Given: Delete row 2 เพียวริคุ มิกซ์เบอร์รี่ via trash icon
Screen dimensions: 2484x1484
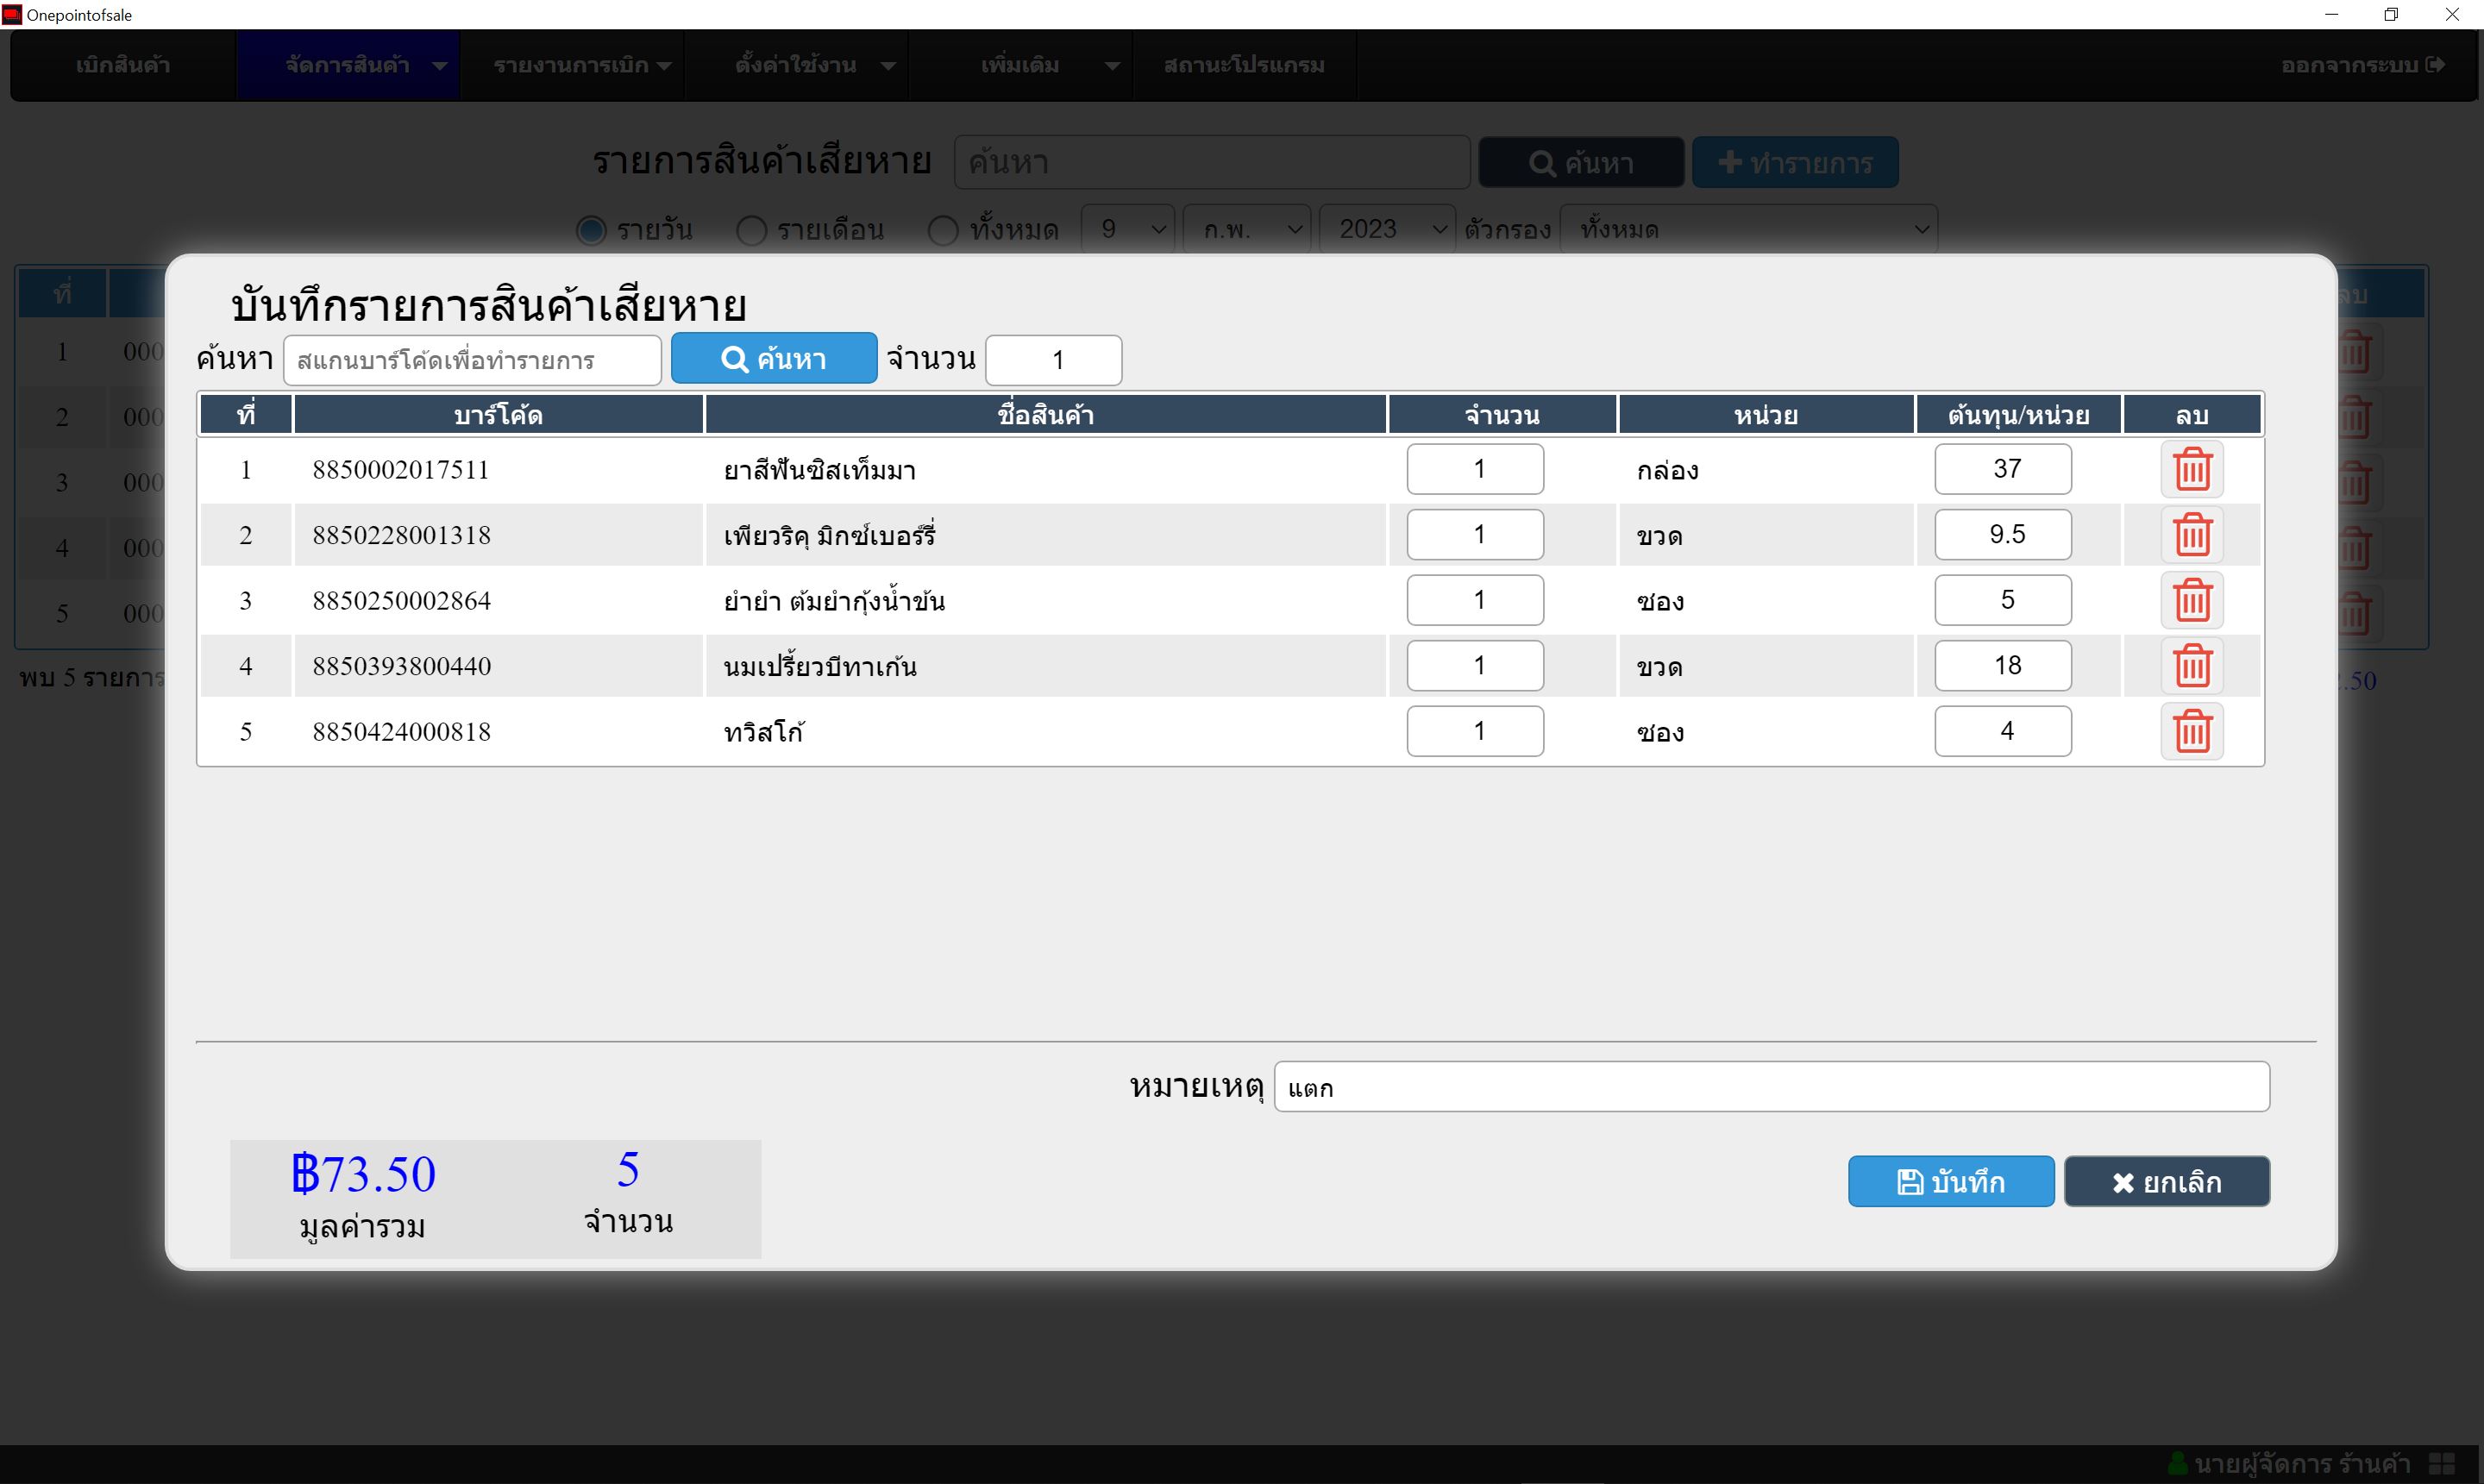Looking at the screenshot, I should point(2191,535).
